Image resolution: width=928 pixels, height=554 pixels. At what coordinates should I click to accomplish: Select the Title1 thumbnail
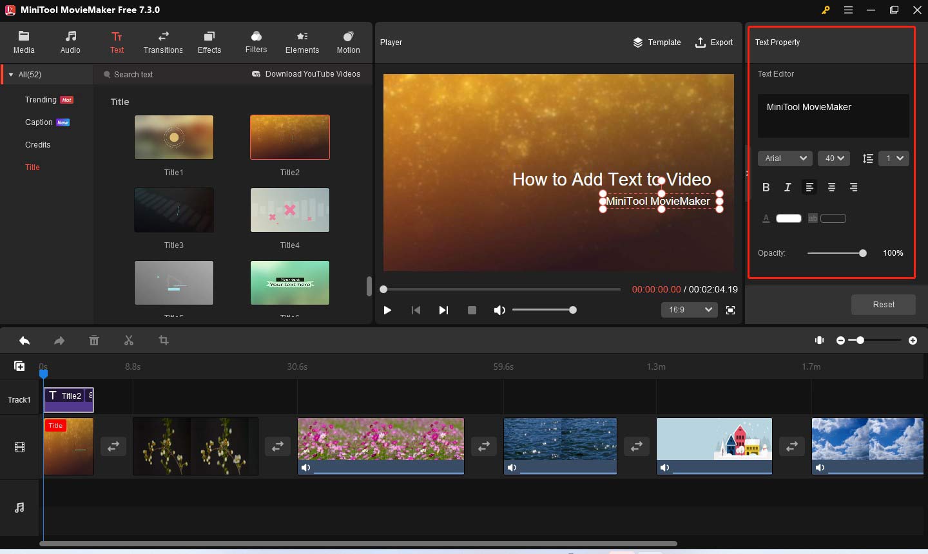(174, 137)
